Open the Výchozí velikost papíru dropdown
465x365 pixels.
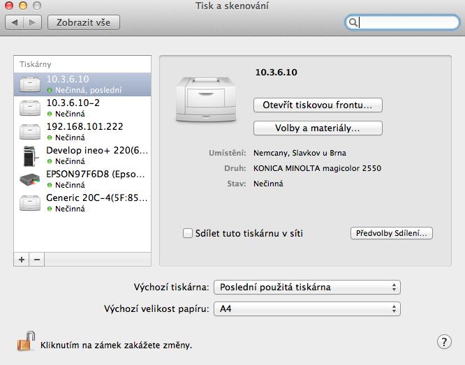click(307, 309)
